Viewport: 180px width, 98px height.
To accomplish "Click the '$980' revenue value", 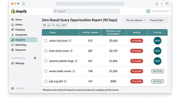I will [x=113, y=81].
